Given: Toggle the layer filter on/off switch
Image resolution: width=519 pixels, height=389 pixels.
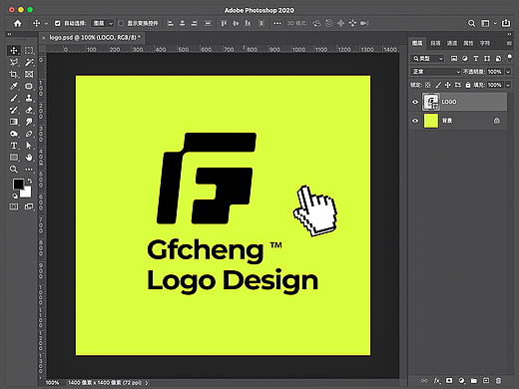Looking at the screenshot, I should pos(509,58).
